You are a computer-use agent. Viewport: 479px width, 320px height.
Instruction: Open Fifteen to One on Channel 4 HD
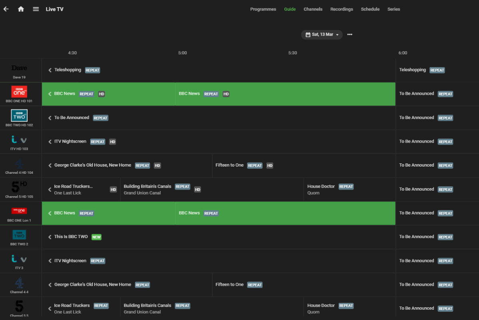pos(304,166)
